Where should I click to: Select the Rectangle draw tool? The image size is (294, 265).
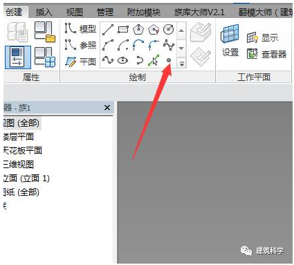[123, 30]
